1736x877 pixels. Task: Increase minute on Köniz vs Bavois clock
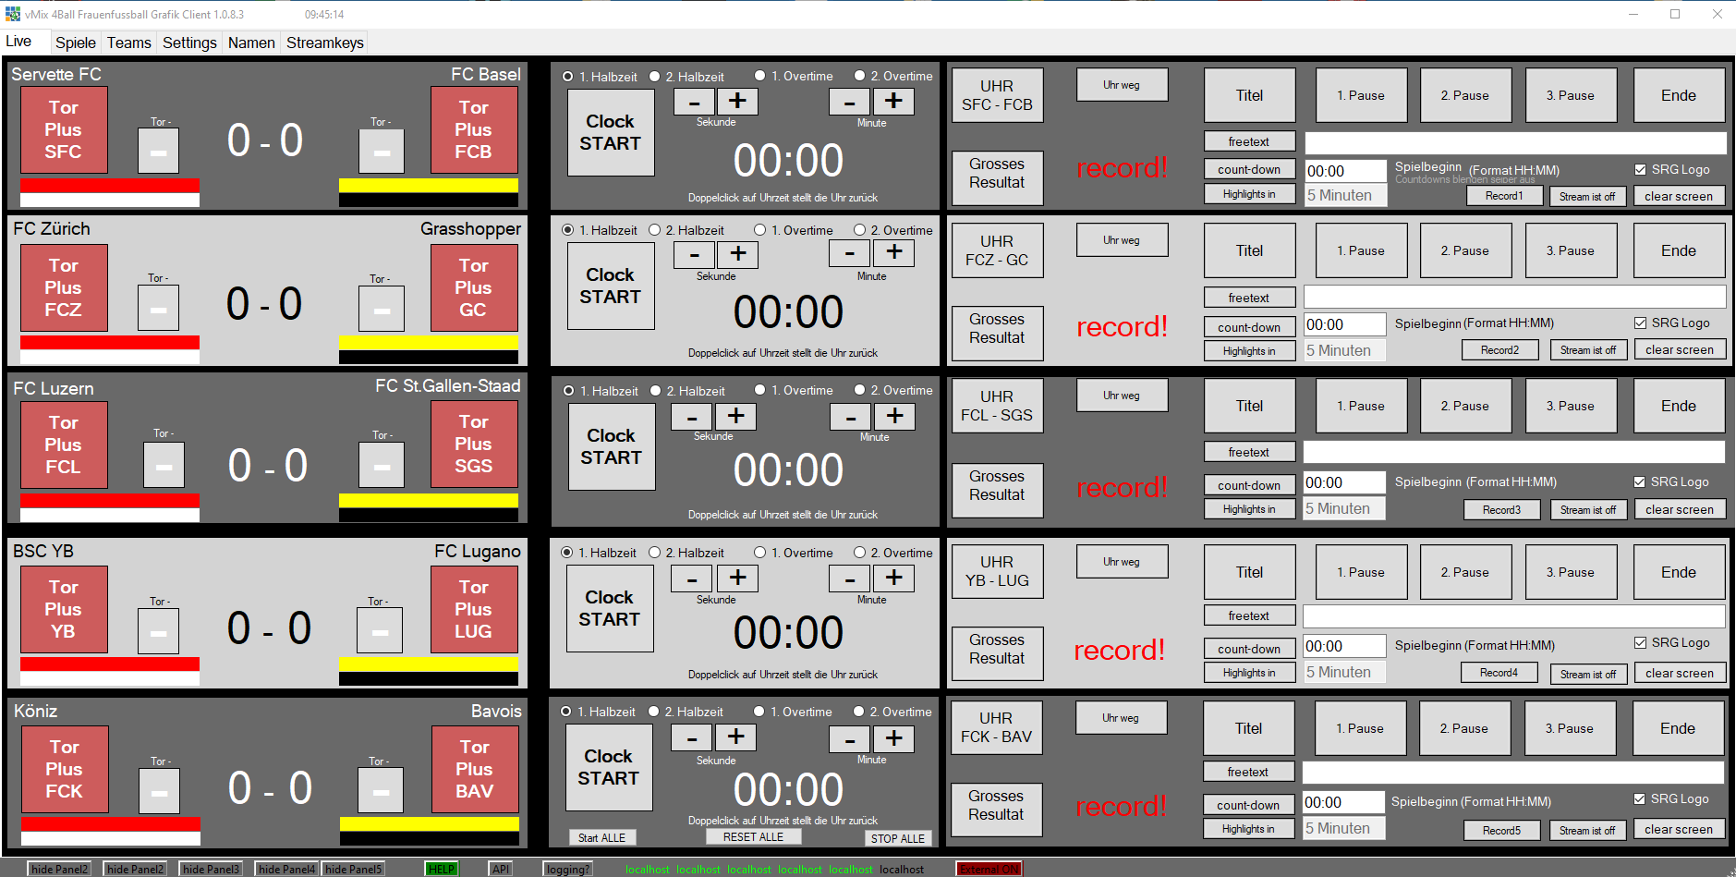coord(893,738)
